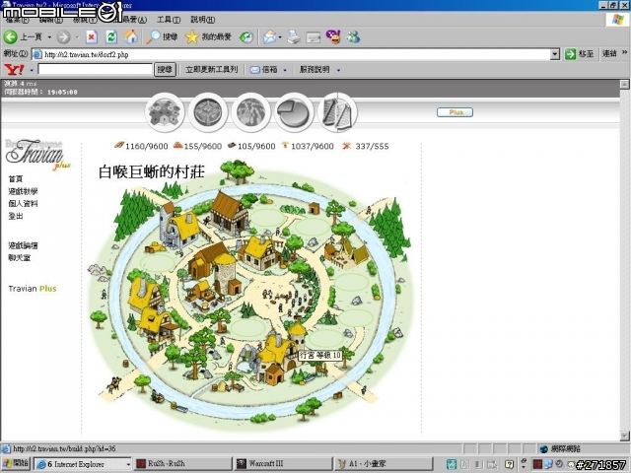The height and width of the screenshot is (473, 631).
Task: Open the Mail icon dropdown arrow
Action: 280,37
